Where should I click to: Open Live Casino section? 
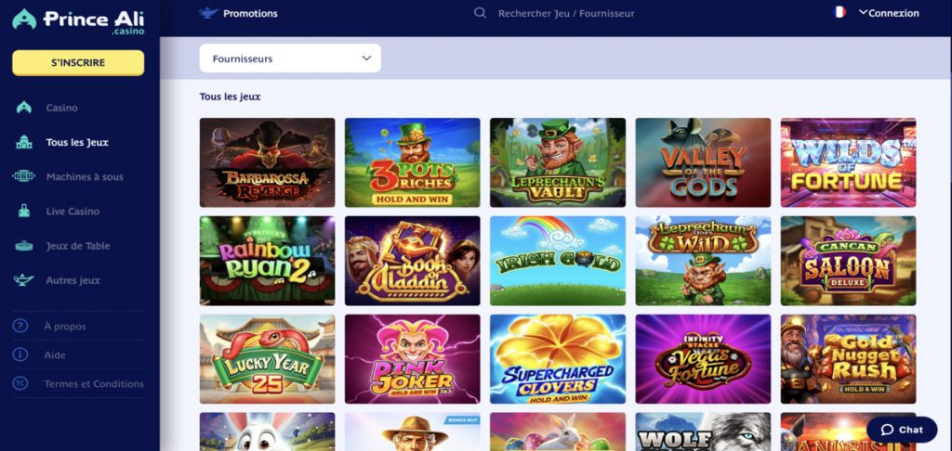pyautogui.click(x=73, y=212)
